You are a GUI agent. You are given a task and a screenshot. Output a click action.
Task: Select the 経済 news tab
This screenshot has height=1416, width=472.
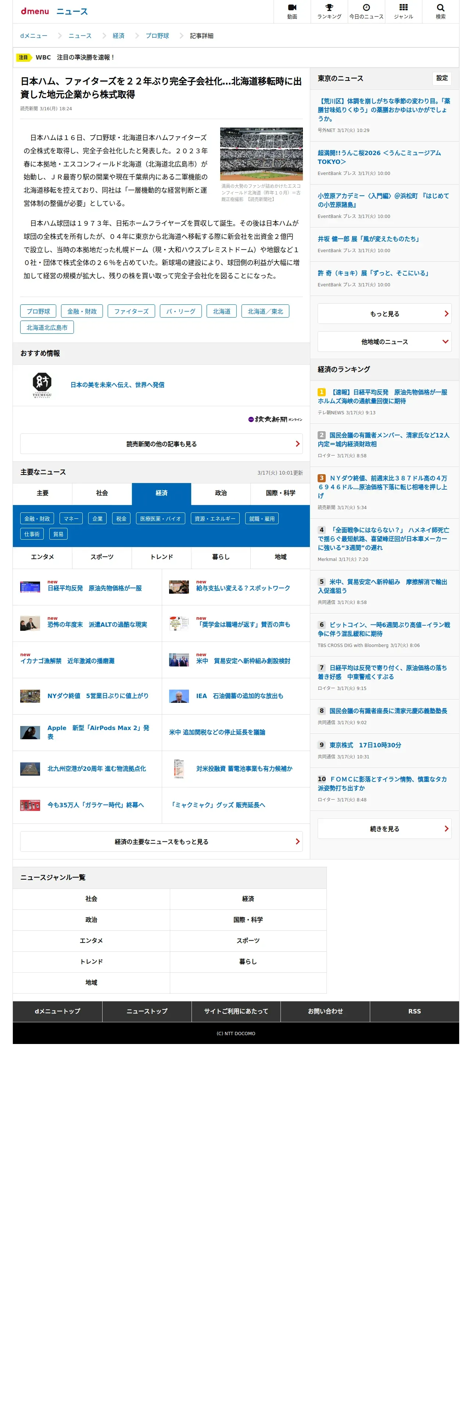pyautogui.click(x=161, y=494)
